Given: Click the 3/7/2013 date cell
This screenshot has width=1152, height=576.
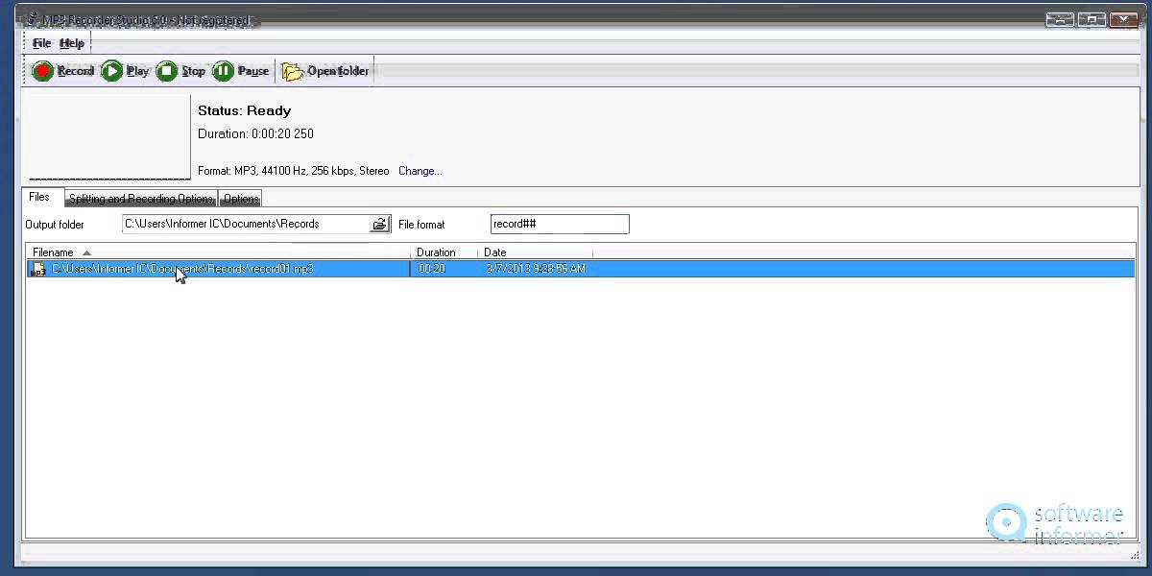Looking at the screenshot, I should [x=536, y=269].
